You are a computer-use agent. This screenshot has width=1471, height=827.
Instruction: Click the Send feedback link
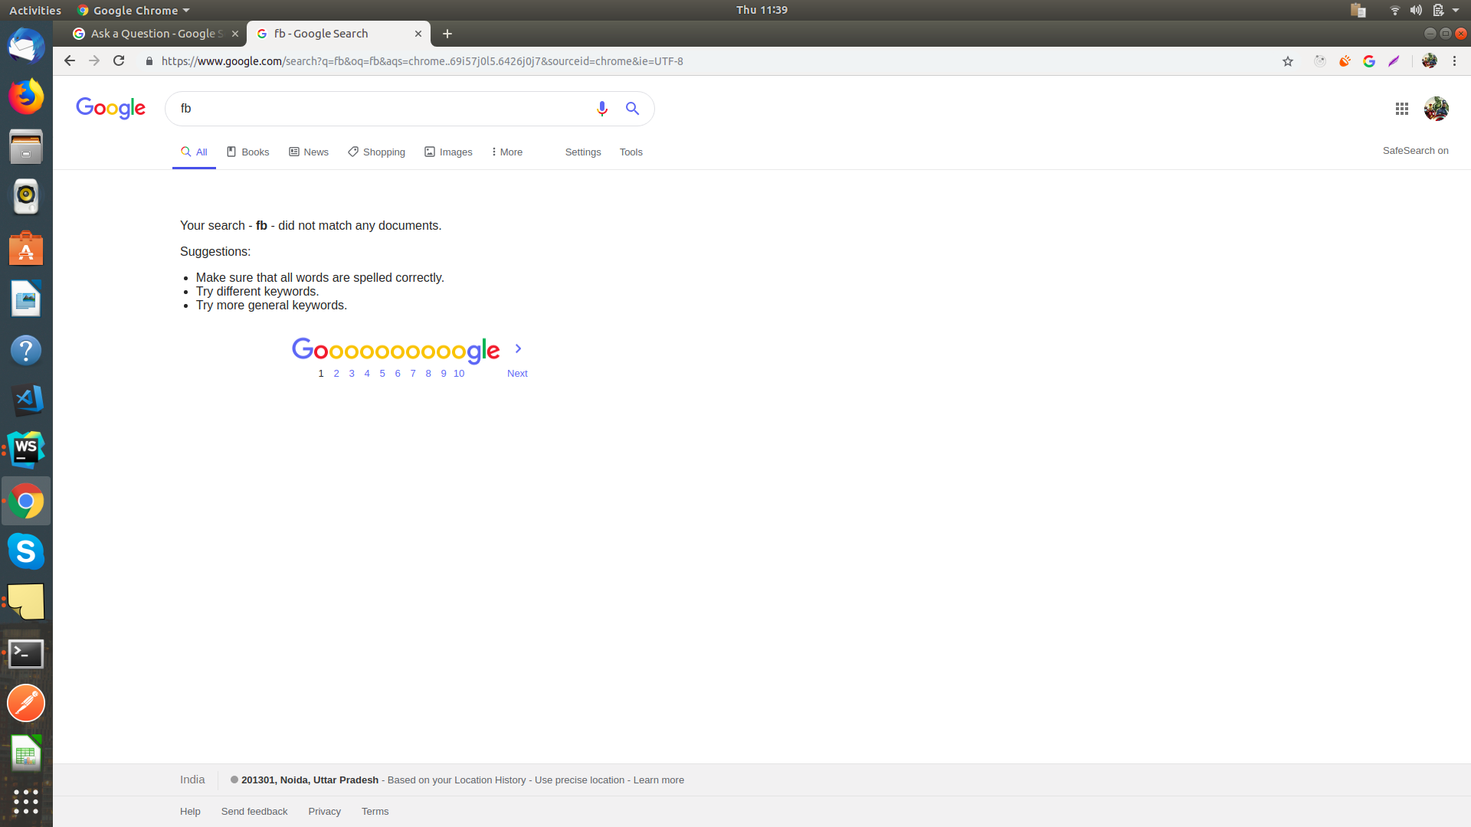click(254, 811)
